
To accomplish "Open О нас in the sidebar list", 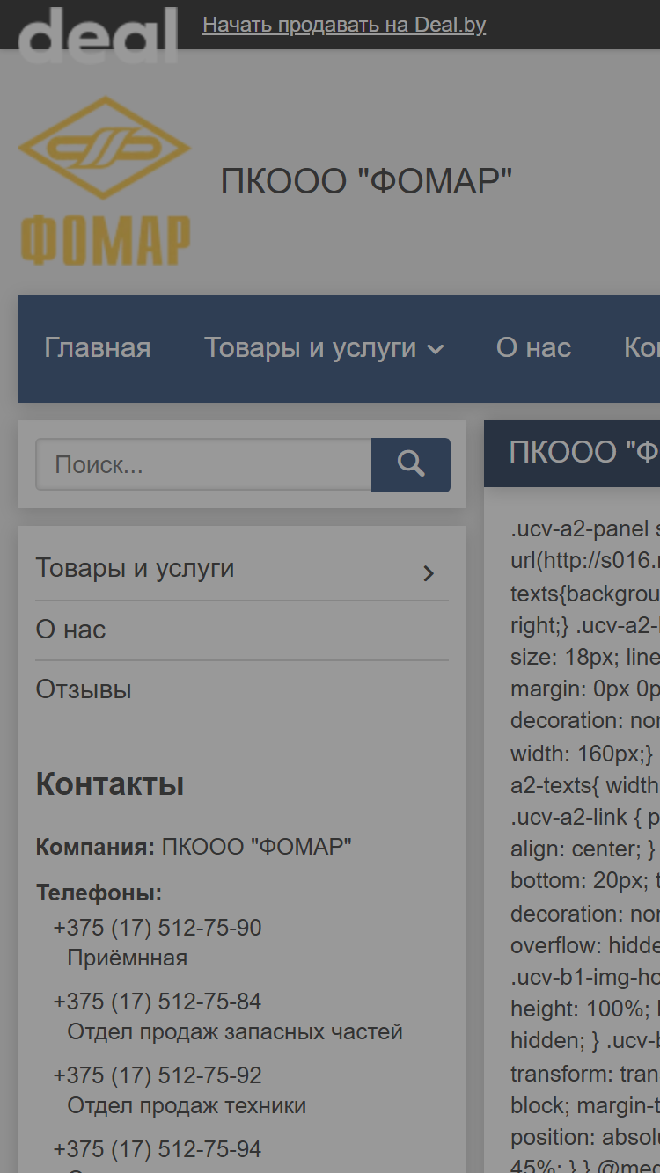I will point(70,630).
